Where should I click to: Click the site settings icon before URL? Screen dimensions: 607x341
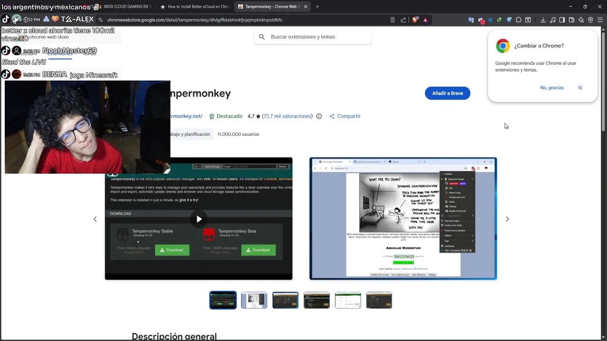point(101,20)
